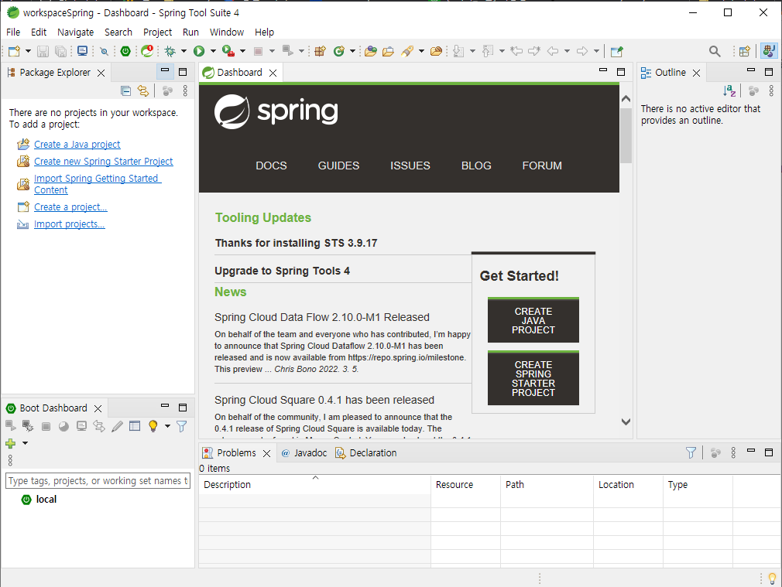782x587 pixels.
Task: Click Import Spring Getting Started Content link
Action: tap(98, 184)
